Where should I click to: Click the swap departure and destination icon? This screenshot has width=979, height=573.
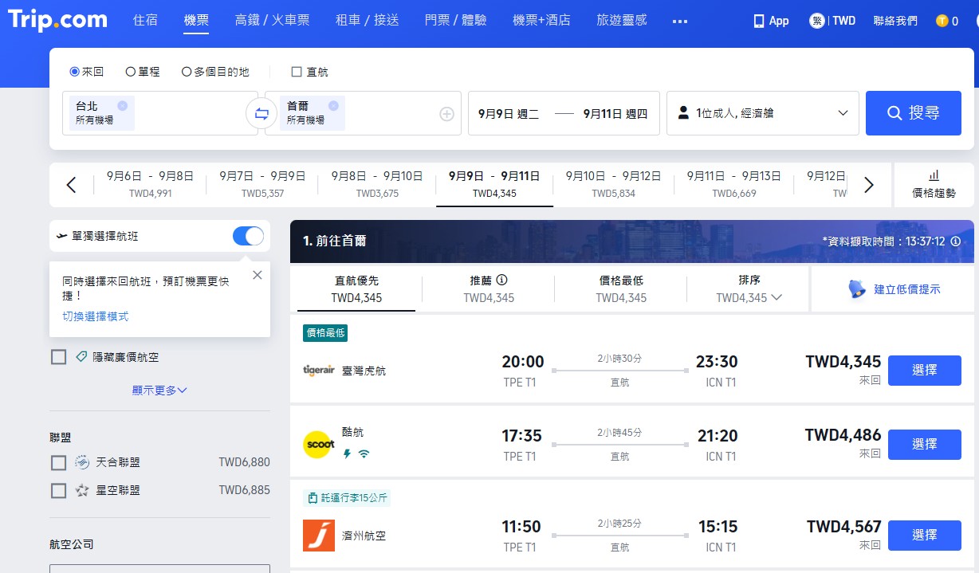tap(261, 112)
